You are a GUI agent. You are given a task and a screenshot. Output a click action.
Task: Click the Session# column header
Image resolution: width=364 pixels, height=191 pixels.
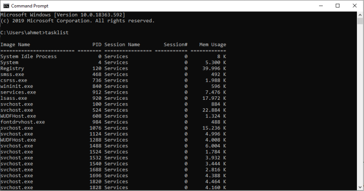175,45
